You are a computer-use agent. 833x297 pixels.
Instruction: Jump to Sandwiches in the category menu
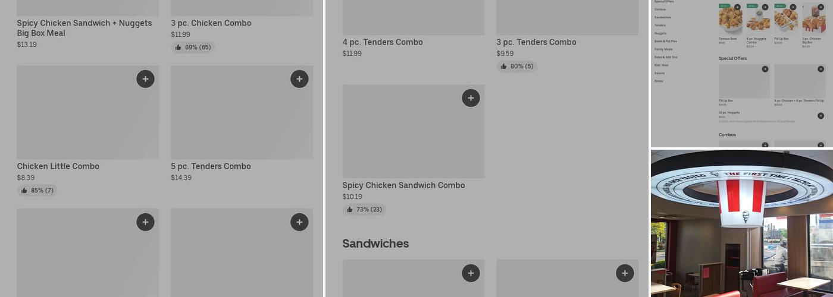pyautogui.click(x=662, y=17)
